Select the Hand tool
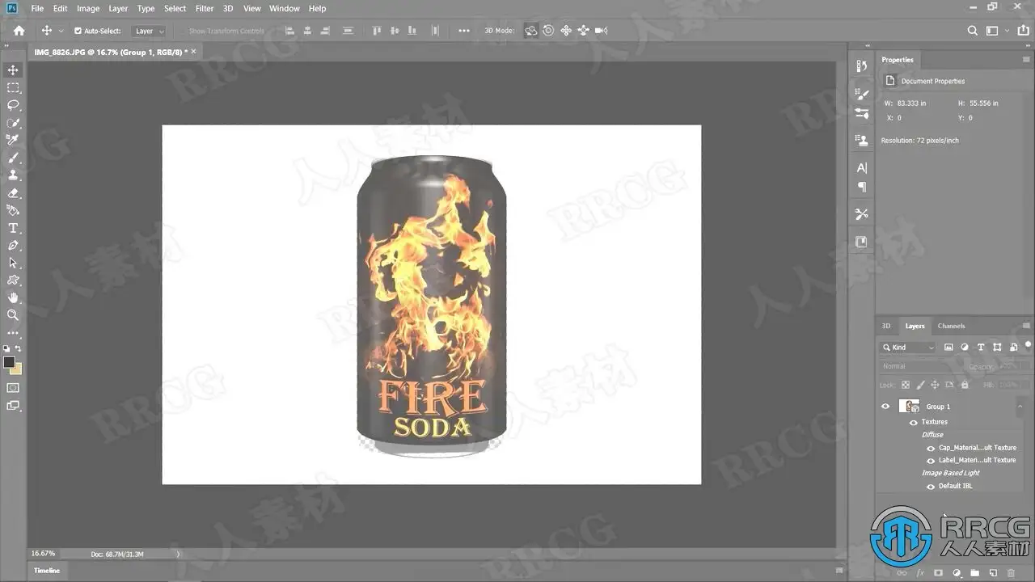1035x582 pixels. pyautogui.click(x=13, y=297)
